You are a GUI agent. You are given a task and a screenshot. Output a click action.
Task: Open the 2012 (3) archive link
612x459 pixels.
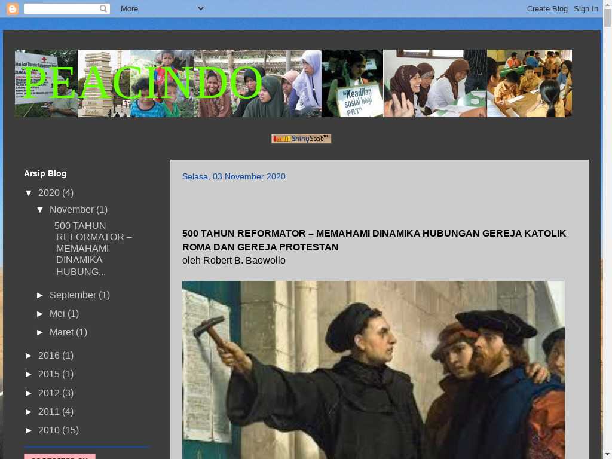coord(49,393)
